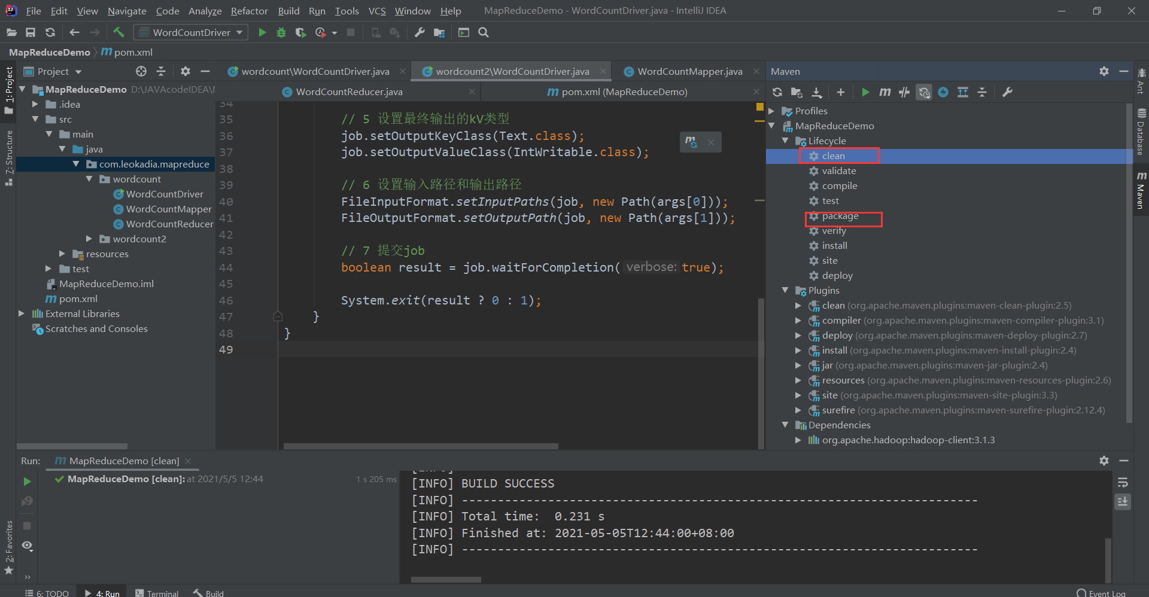
Task: Open Maven panel gear options
Action: point(1104,71)
